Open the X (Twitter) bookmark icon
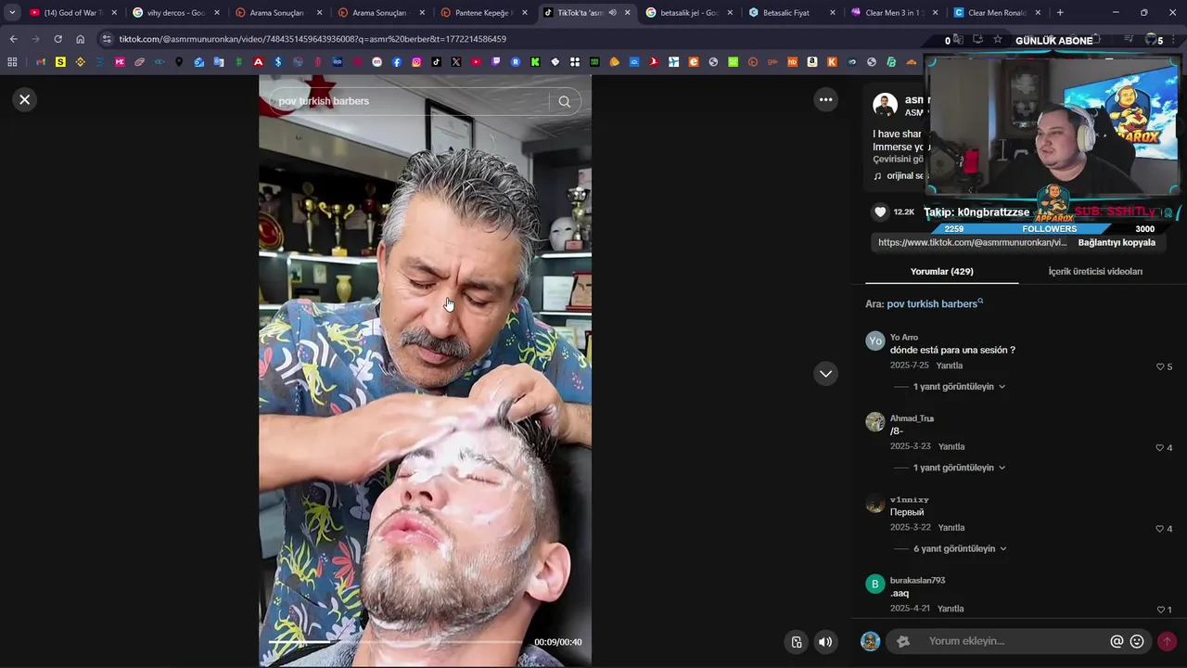Screen dimensions: 1187x668 point(456,62)
